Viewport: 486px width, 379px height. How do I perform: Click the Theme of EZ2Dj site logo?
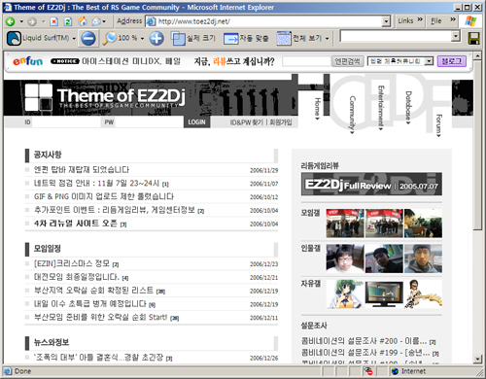pyautogui.click(x=105, y=96)
